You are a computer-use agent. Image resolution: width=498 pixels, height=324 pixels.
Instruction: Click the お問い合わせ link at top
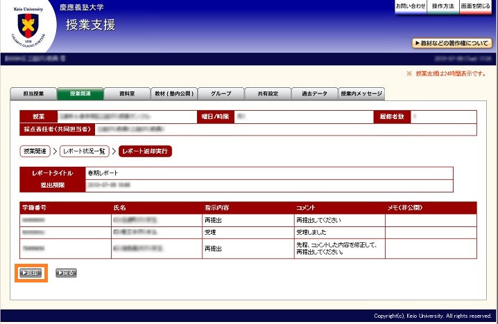411,6
